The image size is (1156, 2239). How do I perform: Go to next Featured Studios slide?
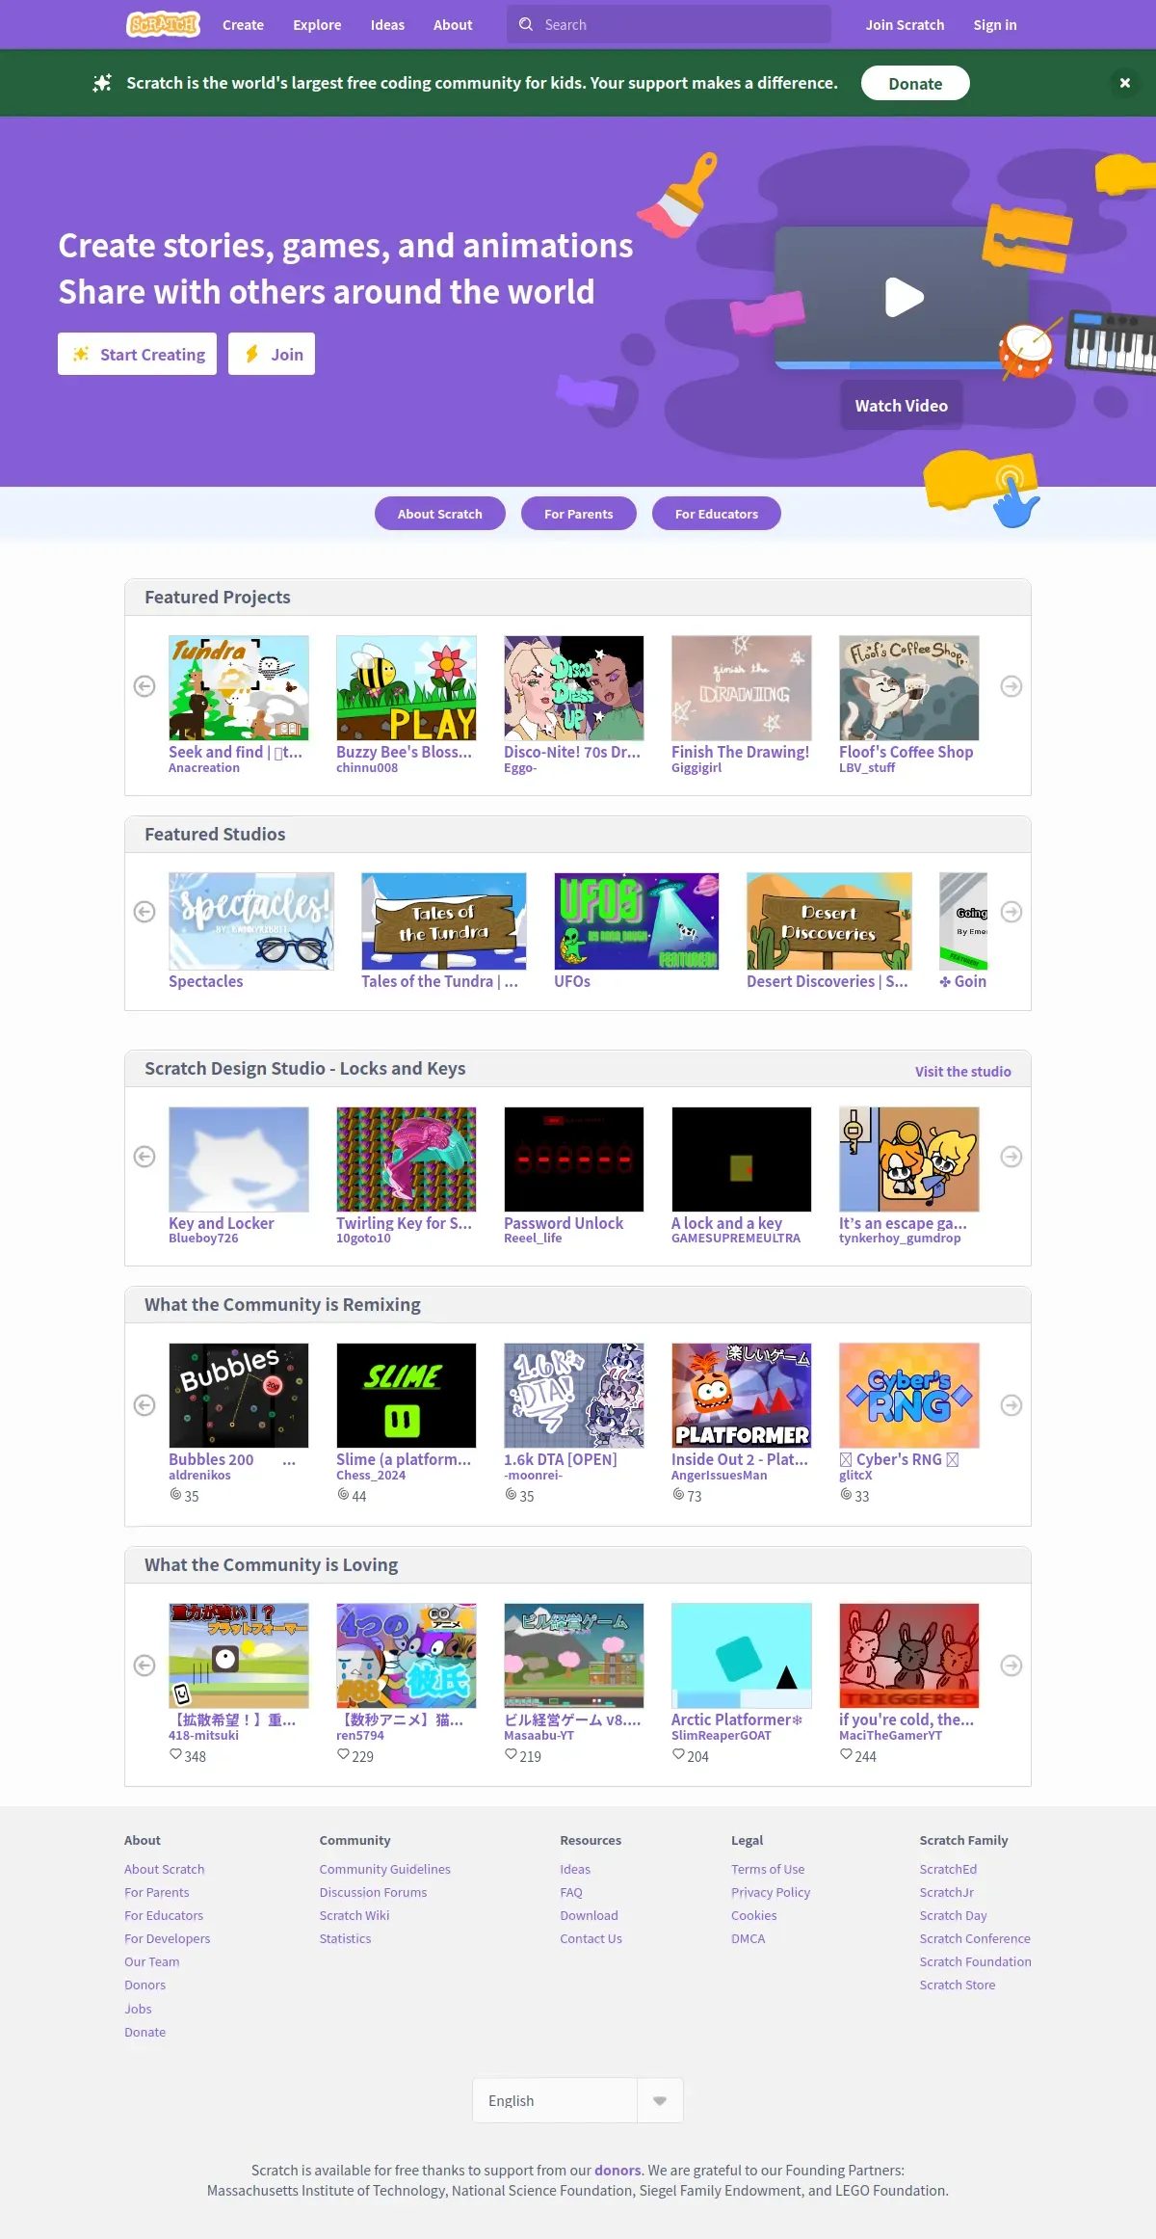point(1011,912)
